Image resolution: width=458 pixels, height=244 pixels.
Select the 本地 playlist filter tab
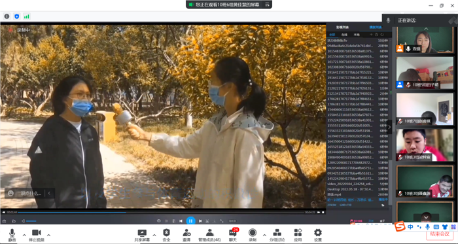(x=357, y=35)
